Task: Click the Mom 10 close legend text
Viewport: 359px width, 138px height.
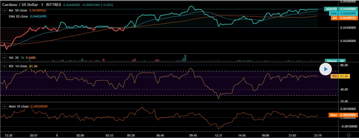Action: pos(19,106)
